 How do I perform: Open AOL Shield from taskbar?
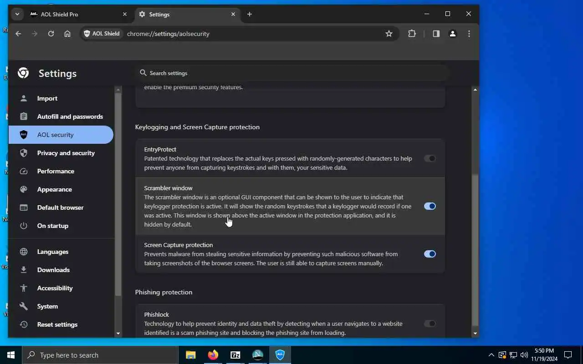click(x=280, y=355)
